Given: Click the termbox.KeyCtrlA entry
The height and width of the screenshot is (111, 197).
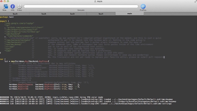Looking at the screenshot, I should (x=44, y=87).
